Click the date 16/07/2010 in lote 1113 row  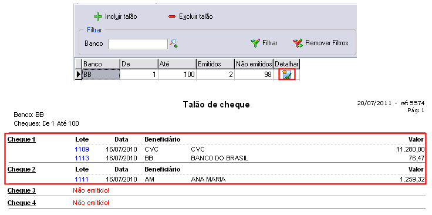(x=122, y=158)
